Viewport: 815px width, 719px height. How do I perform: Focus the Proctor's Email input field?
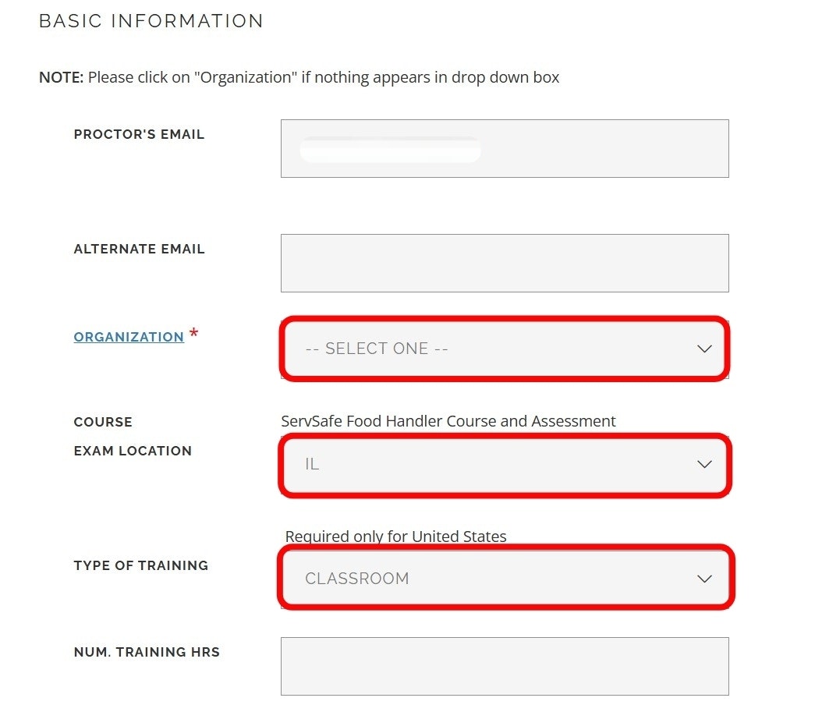tap(505, 148)
